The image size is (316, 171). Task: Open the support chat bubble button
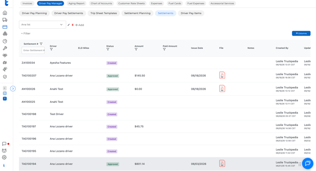pos(308,163)
